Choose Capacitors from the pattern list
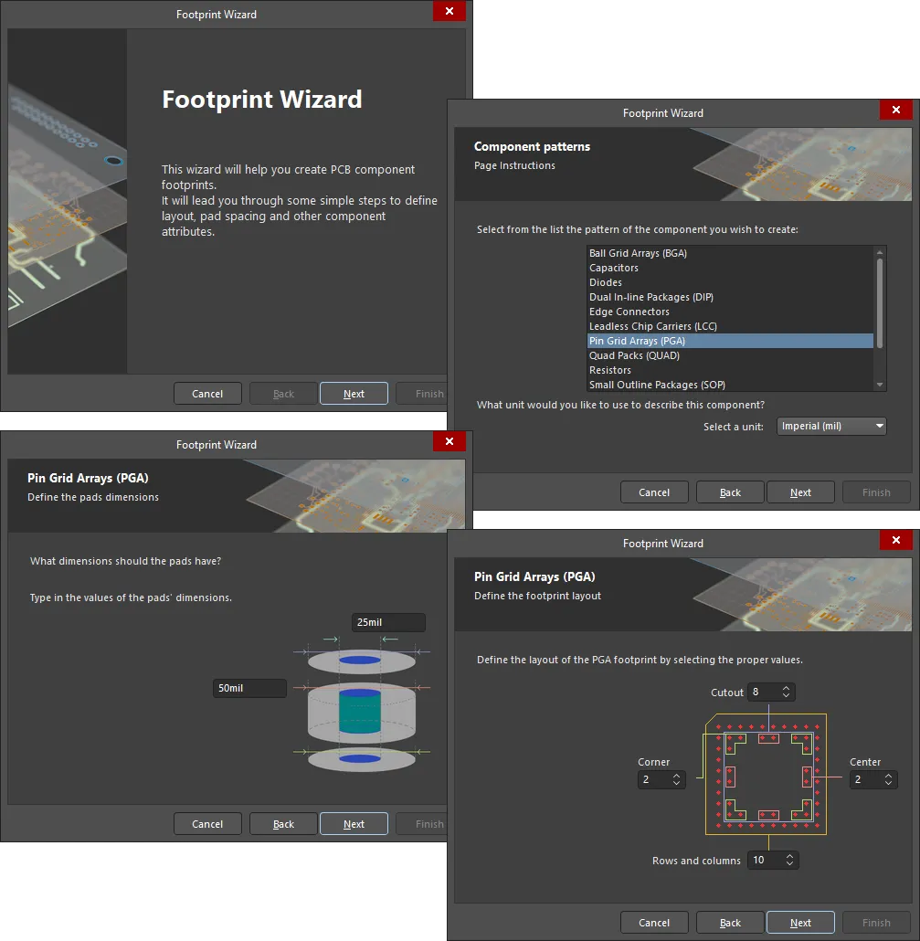The width and height of the screenshot is (920, 941). 614,268
